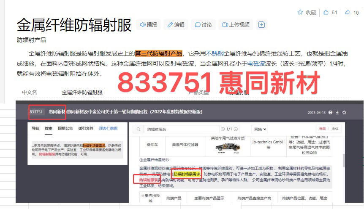This screenshot has height=209, width=364.
Task: Switch to the 同期公告 tab
Action: (x=65, y=128)
